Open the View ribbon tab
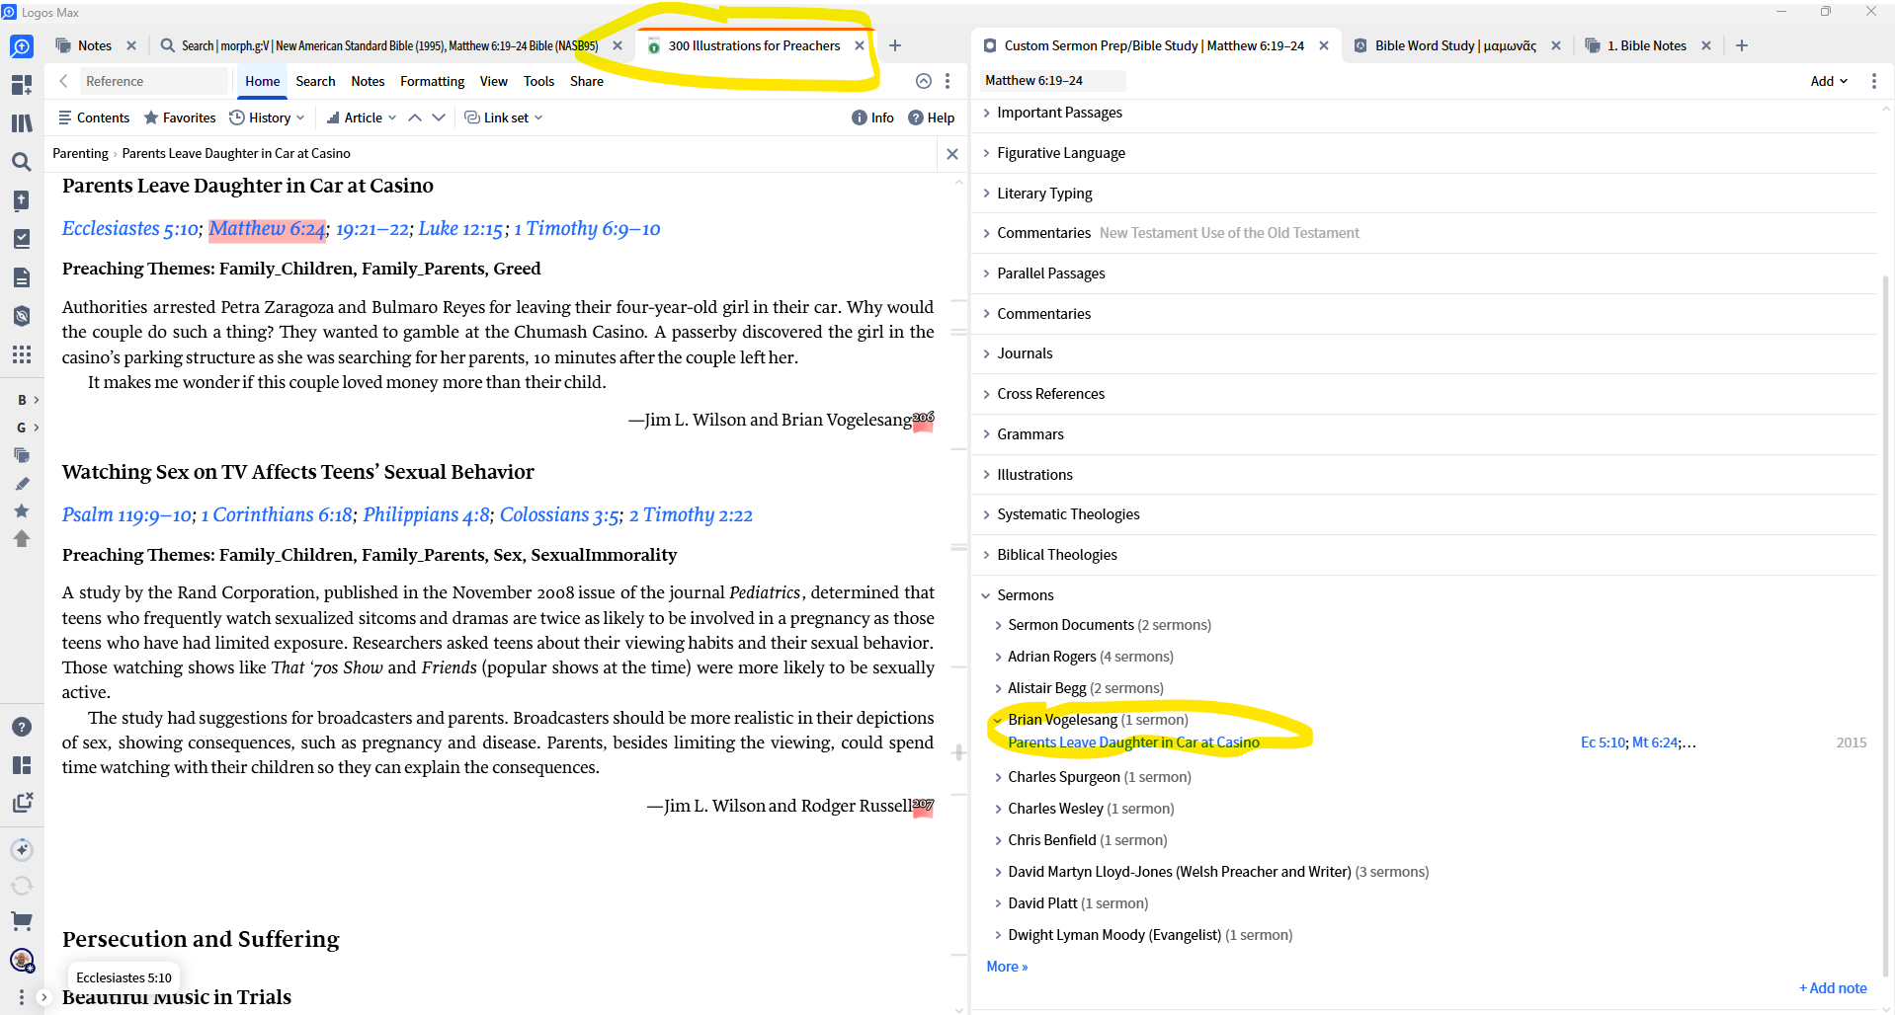The height and width of the screenshot is (1015, 1895). click(x=493, y=81)
